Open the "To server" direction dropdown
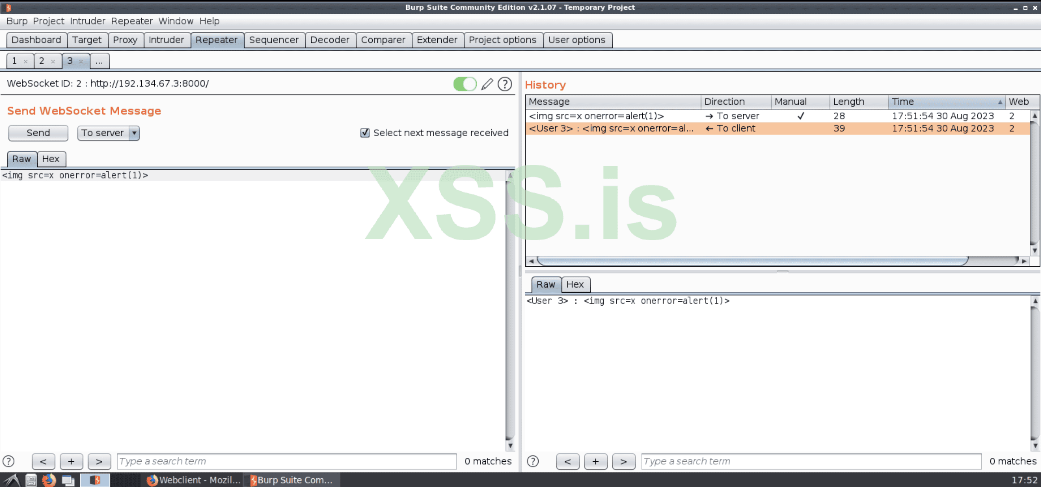The image size is (1041, 487). pos(134,133)
